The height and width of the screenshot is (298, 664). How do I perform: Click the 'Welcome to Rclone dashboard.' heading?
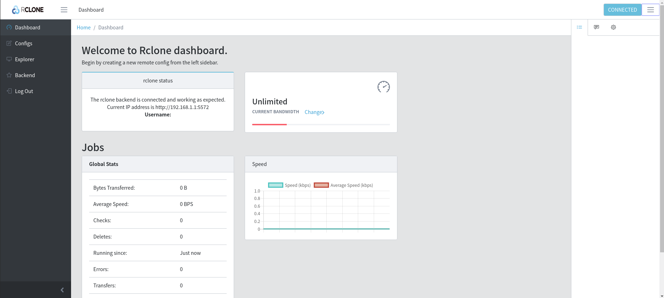coord(155,51)
